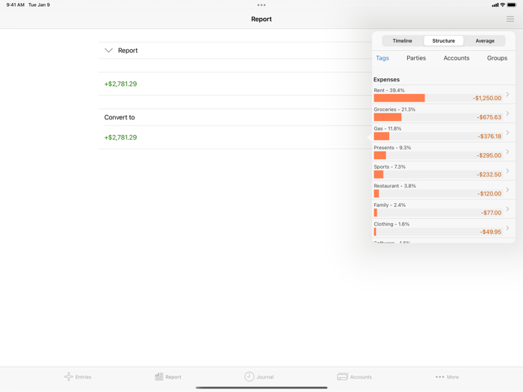Screen dimensions: 523x392
Task: Tap the Report chart icon in tab bar
Action: 159,376
